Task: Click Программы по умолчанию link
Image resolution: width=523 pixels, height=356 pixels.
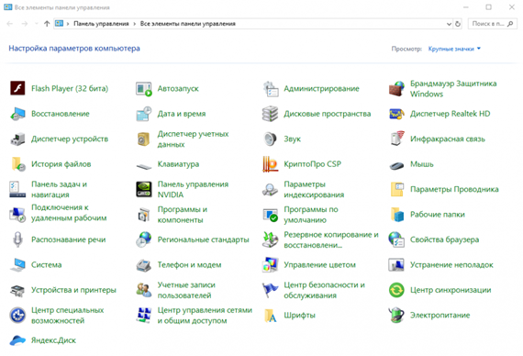Action: point(311,215)
